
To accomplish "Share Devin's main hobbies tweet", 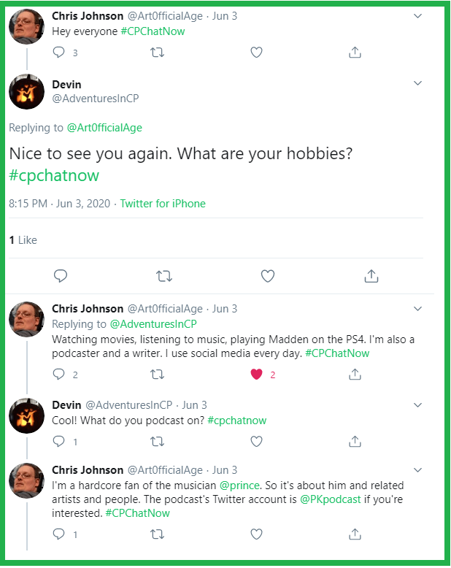I will pos(371,276).
